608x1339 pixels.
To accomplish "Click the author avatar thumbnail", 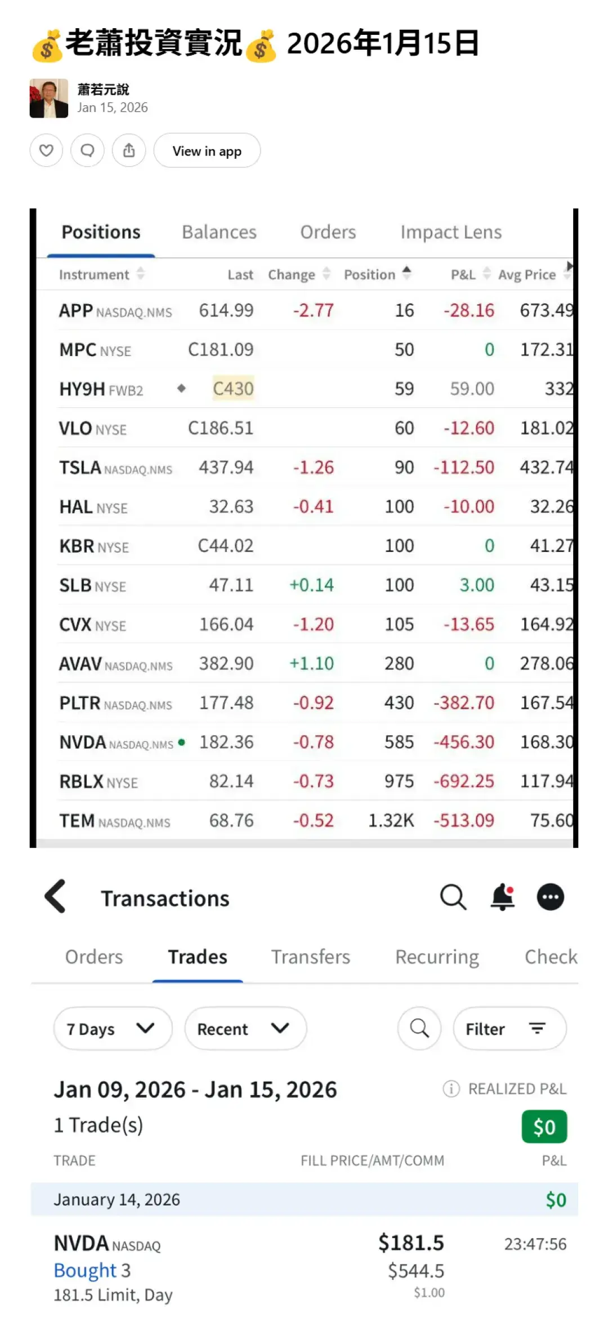I will click(x=49, y=98).
